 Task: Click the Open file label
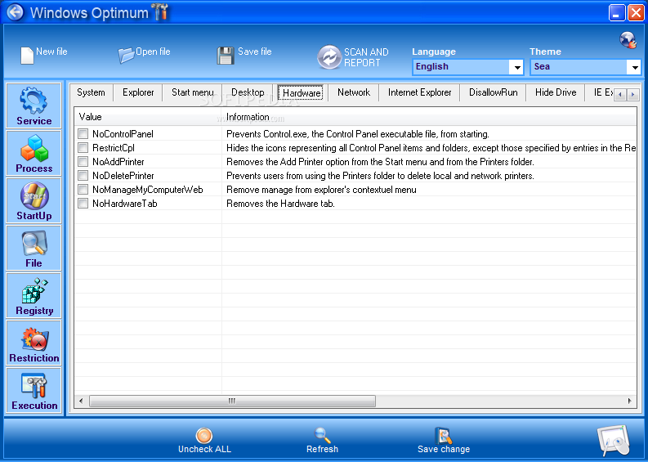click(153, 52)
